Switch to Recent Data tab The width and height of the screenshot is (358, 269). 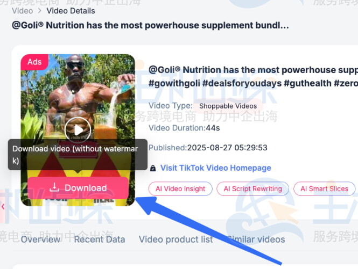100,239
